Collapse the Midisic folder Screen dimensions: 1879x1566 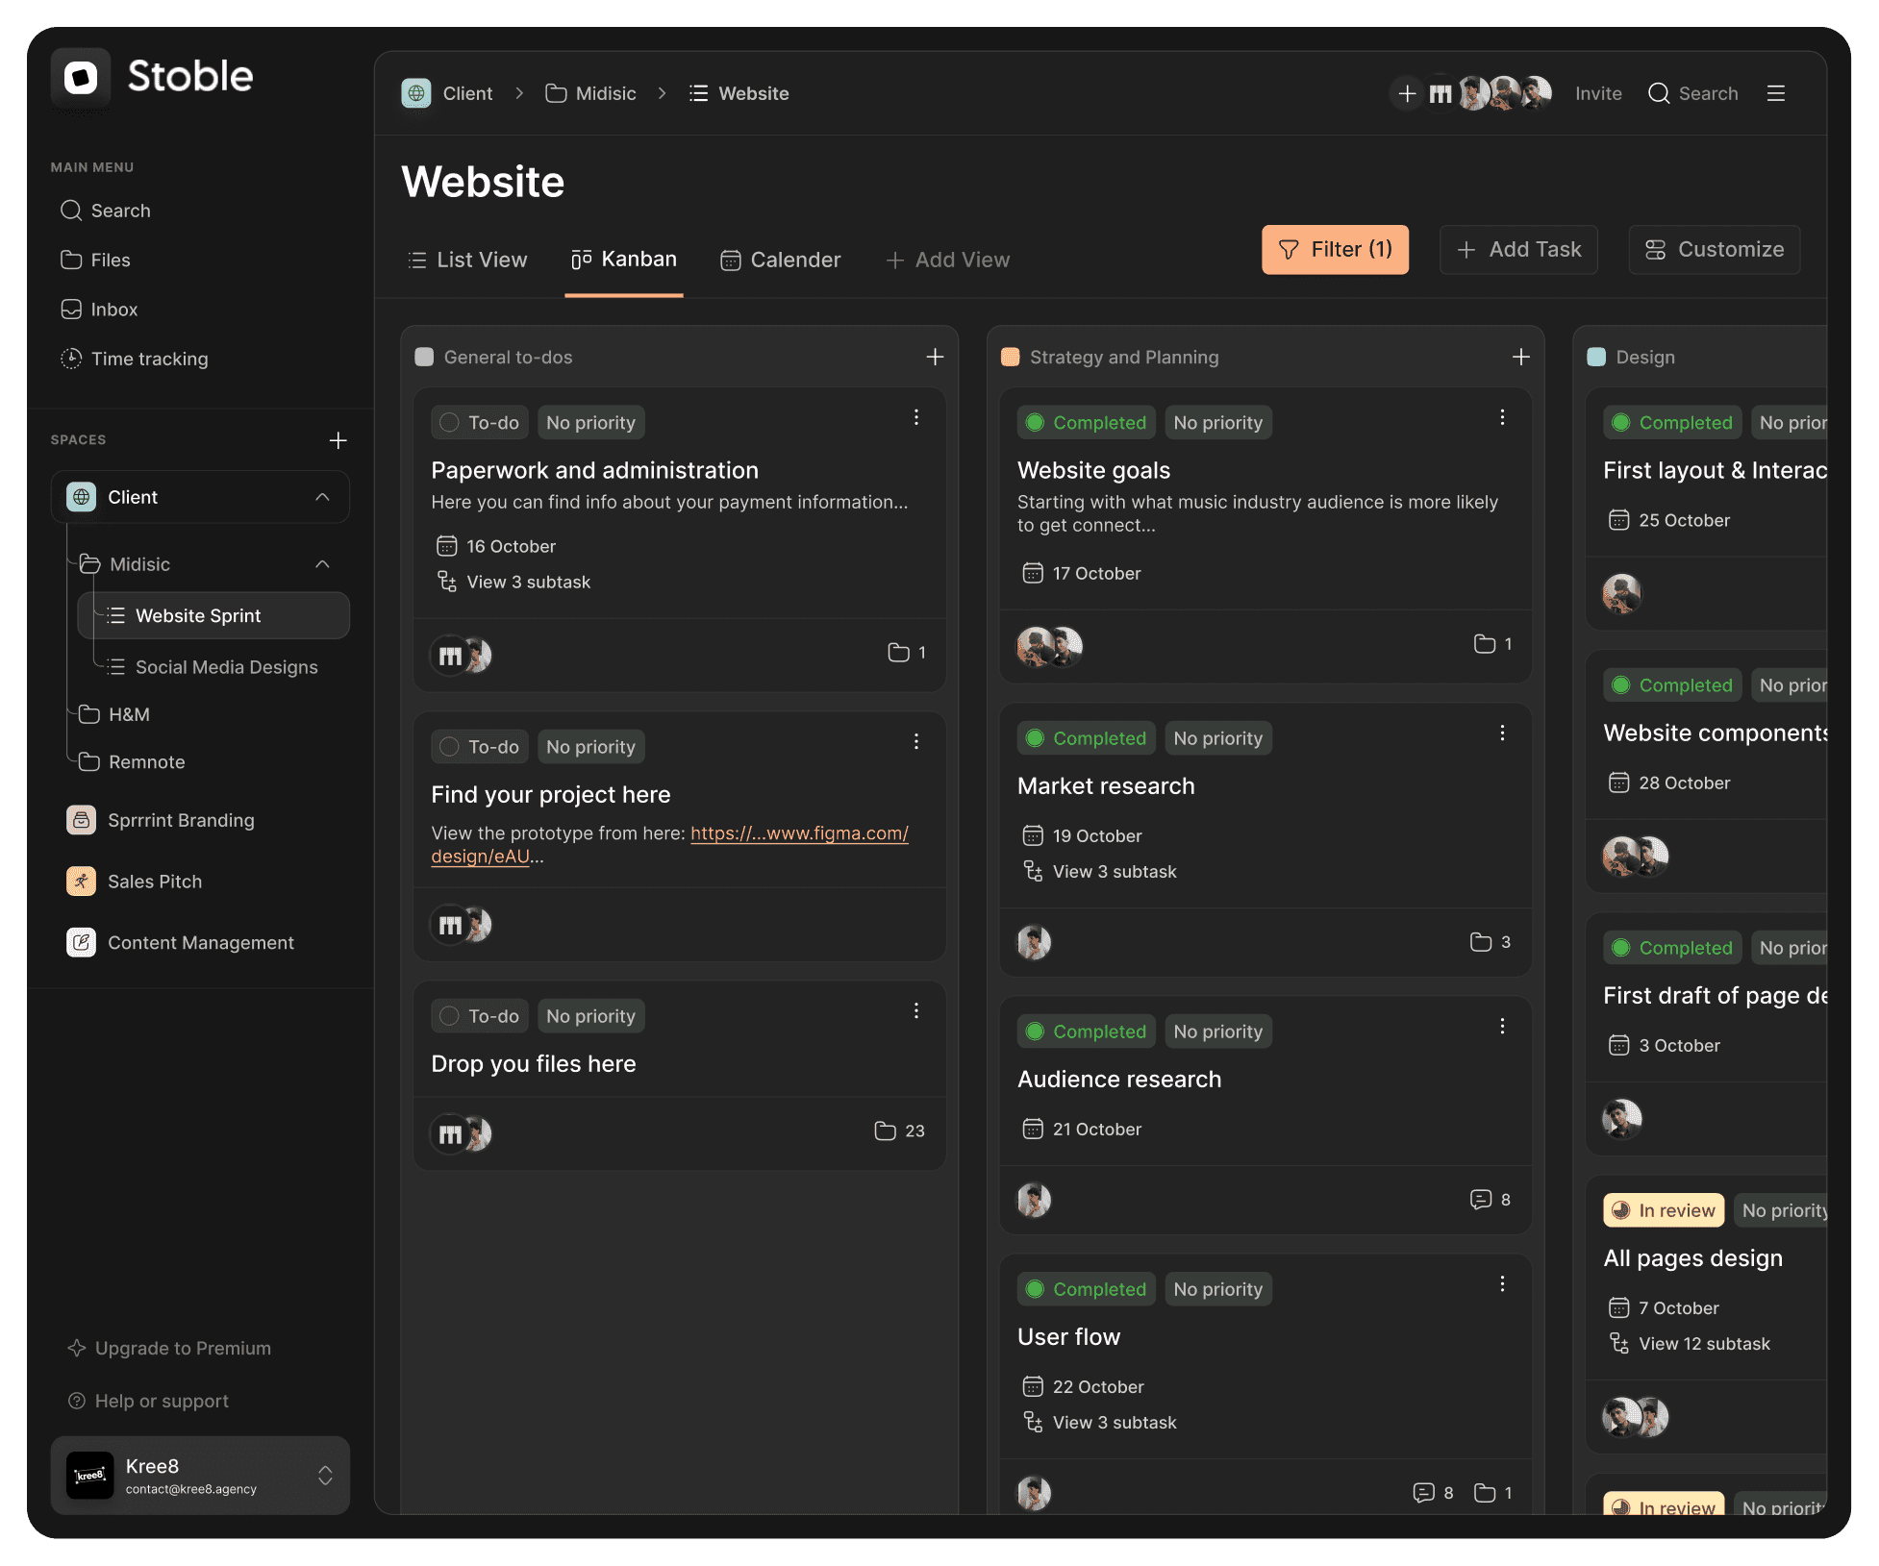(x=323, y=564)
